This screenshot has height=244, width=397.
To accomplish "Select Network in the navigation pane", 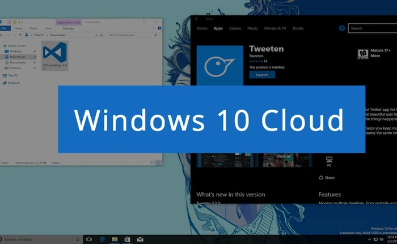I will click(x=11, y=83).
